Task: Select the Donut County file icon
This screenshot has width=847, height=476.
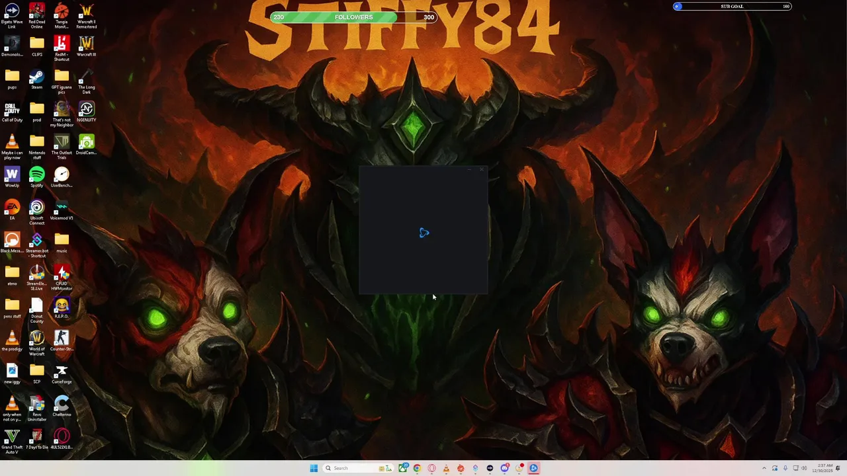Action: coord(37,310)
